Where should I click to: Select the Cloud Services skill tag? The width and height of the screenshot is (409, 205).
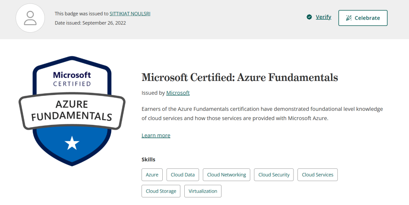coord(317,175)
